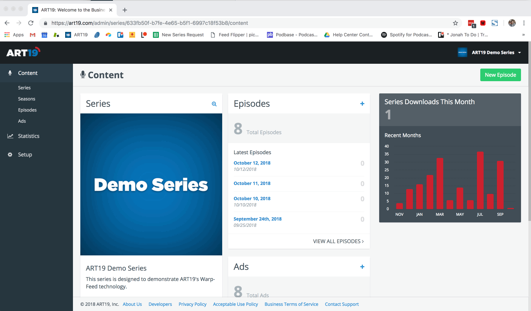Open the Statistics section in sidebar
Viewport: 531px width, 311px height.
point(29,136)
